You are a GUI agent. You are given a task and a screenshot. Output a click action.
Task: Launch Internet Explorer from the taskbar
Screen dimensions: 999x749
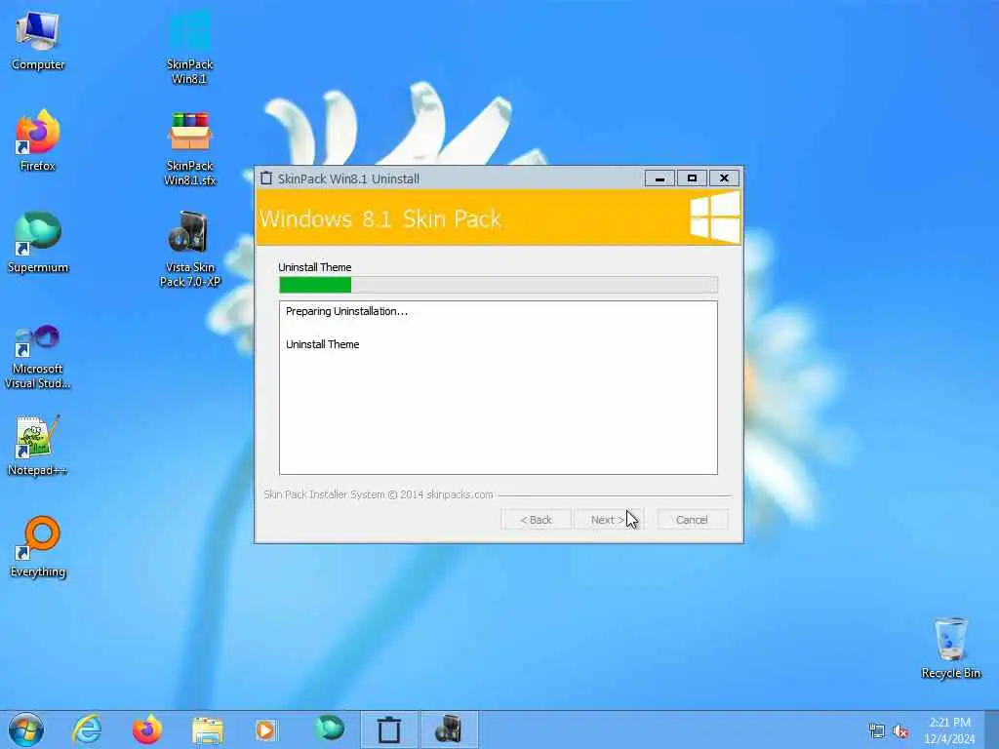tap(87, 729)
